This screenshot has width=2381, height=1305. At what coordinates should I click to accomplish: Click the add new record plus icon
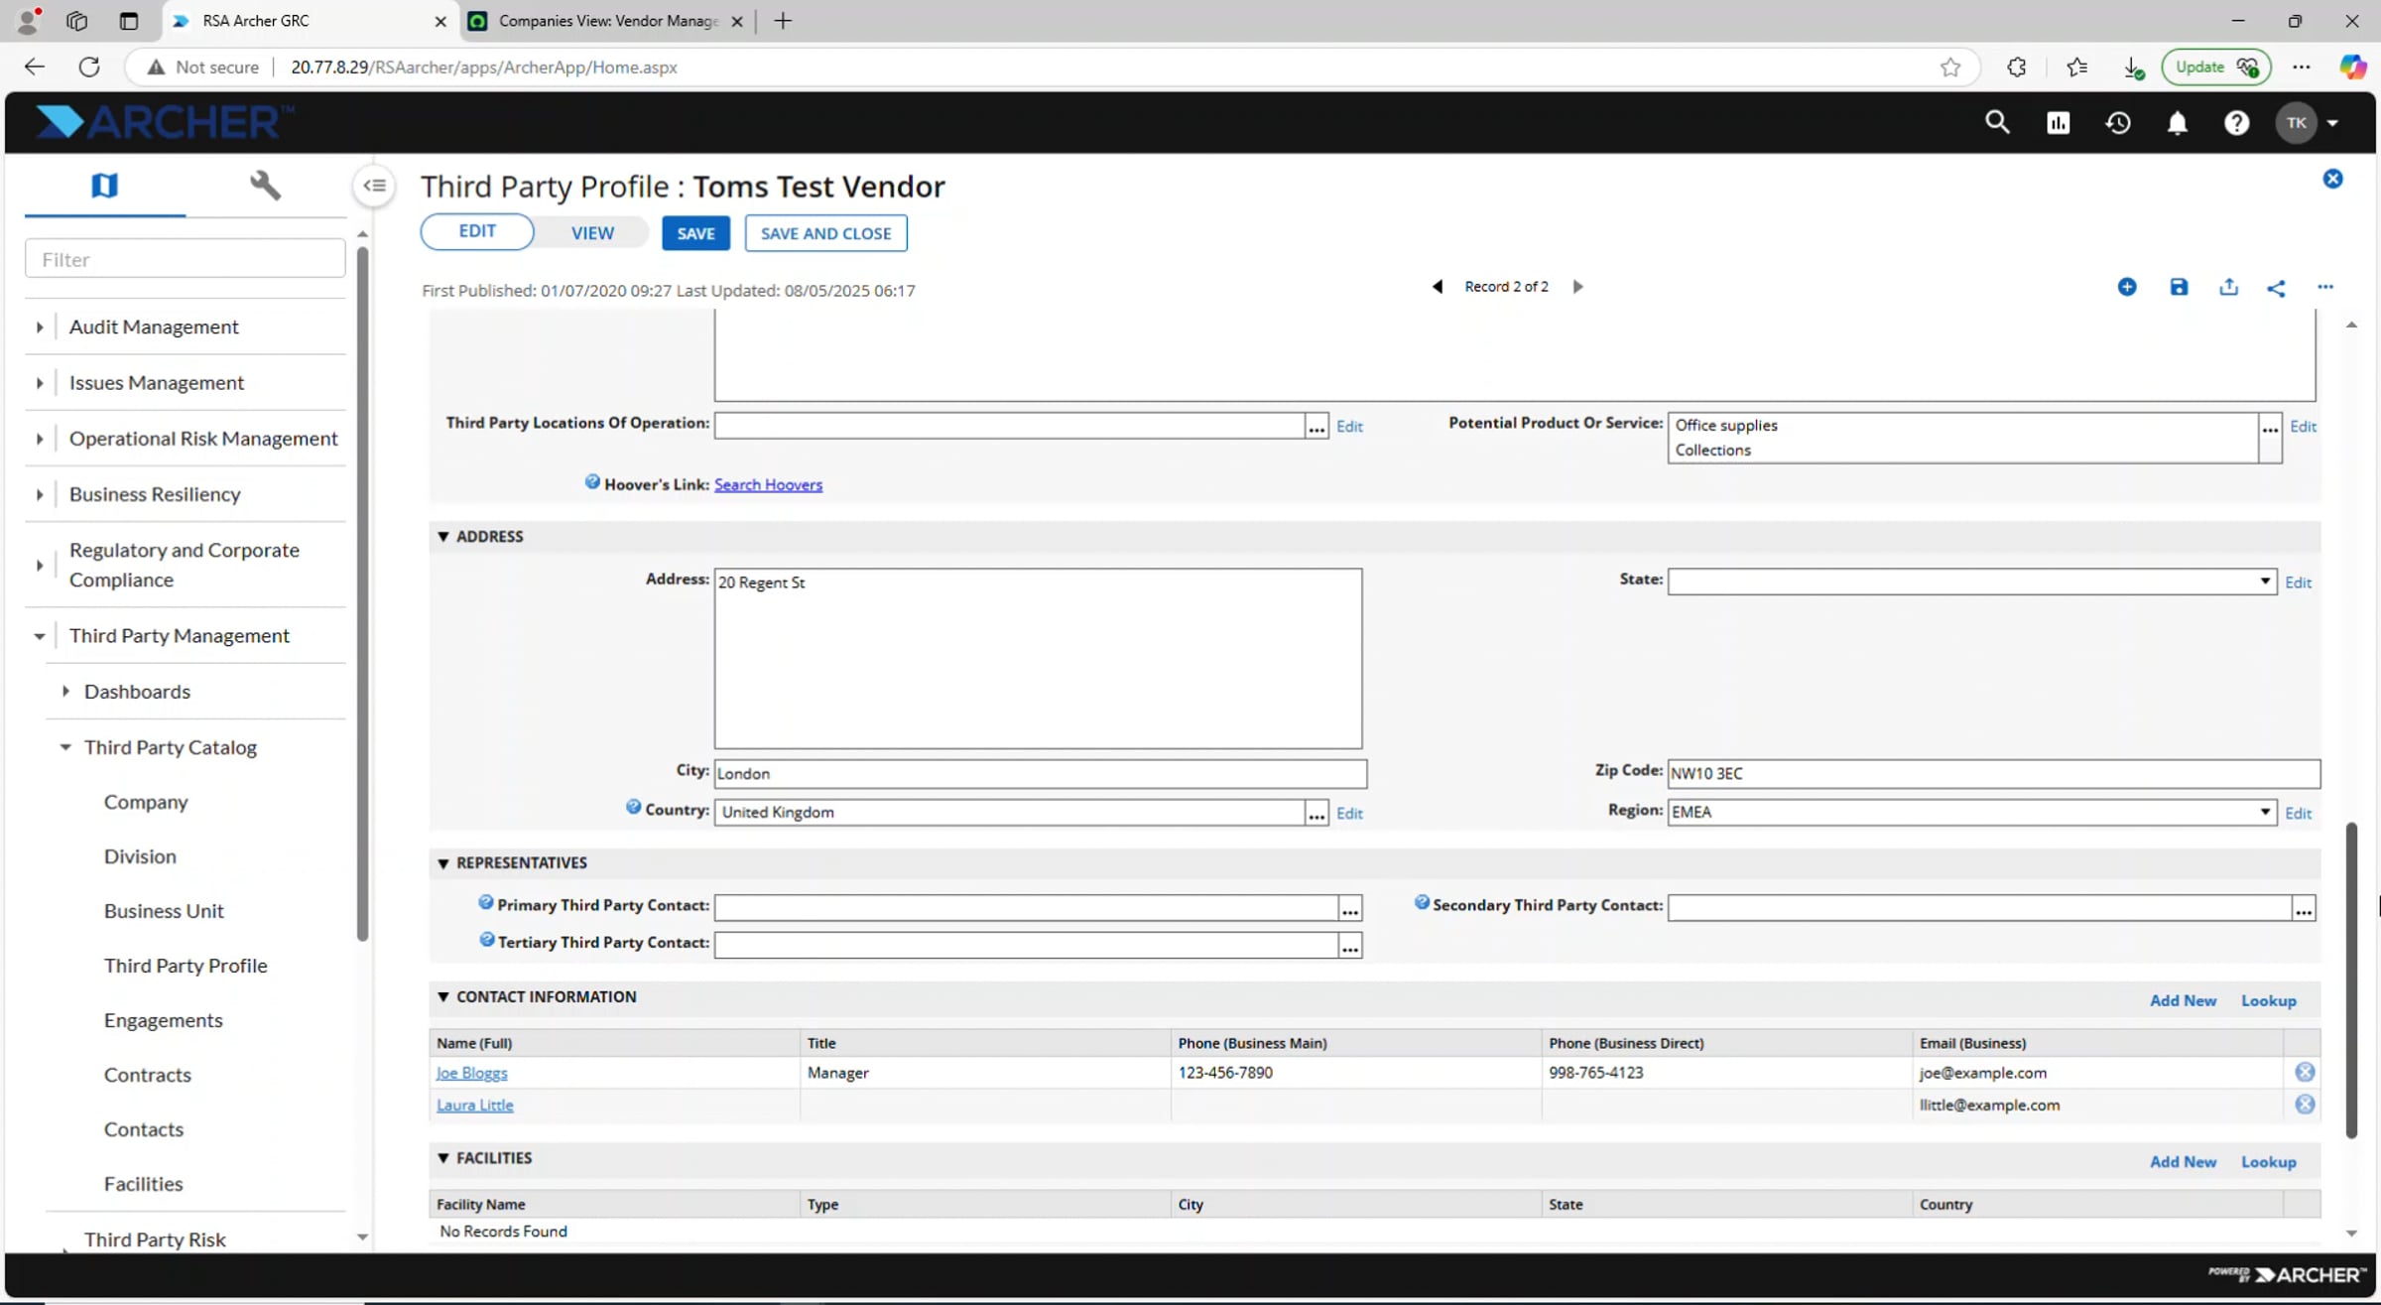tap(2126, 288)
